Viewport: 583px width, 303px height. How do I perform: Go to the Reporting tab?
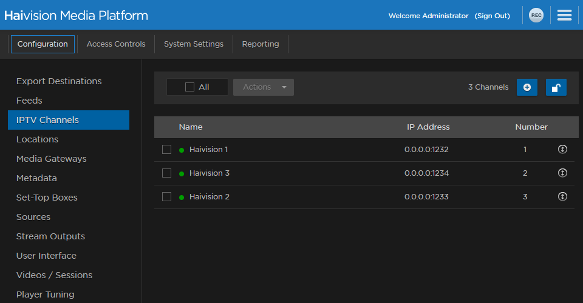[261, 44]
